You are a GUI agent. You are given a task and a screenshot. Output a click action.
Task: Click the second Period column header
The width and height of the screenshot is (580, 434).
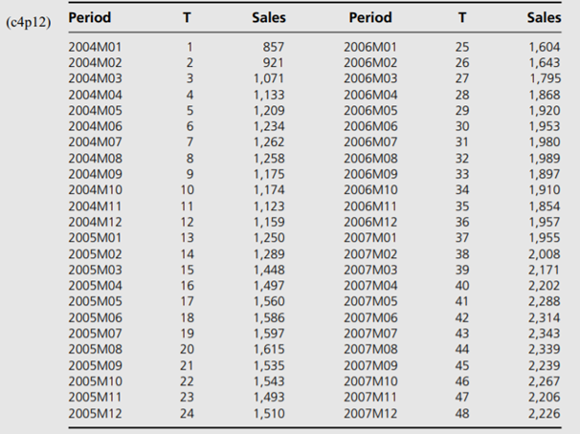tap(370, 17)
